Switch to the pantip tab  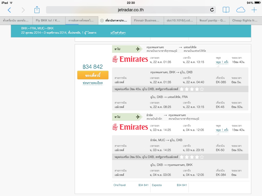coord(213,20)
